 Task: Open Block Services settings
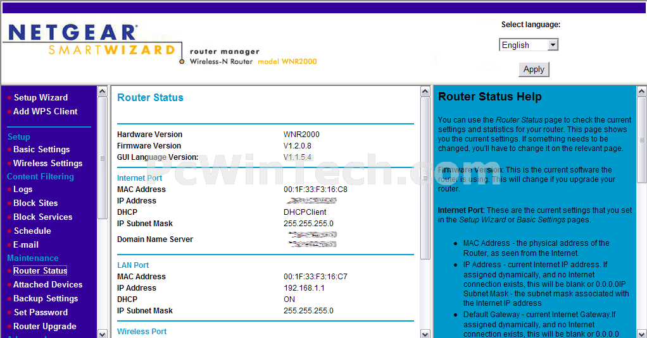tap(43, 217)
